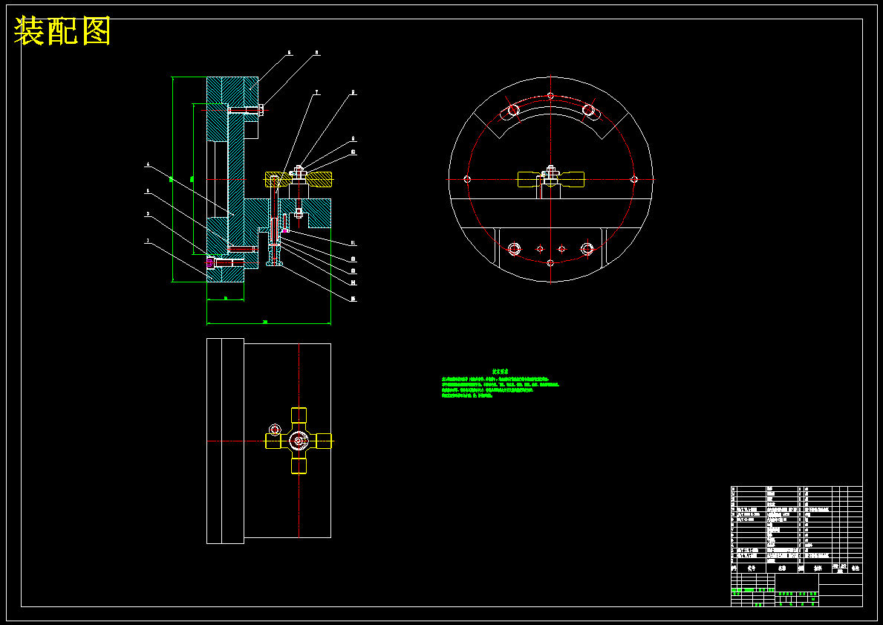
Task: Click the hex bolt head at section top-right
Action: tap(261, 110)
